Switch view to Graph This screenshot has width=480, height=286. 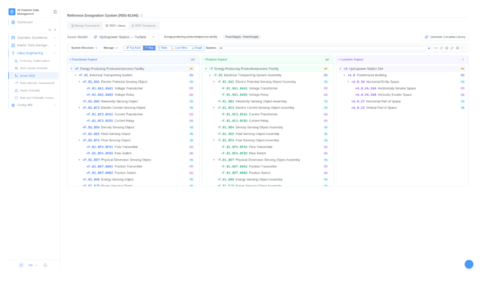coord(197,48)
